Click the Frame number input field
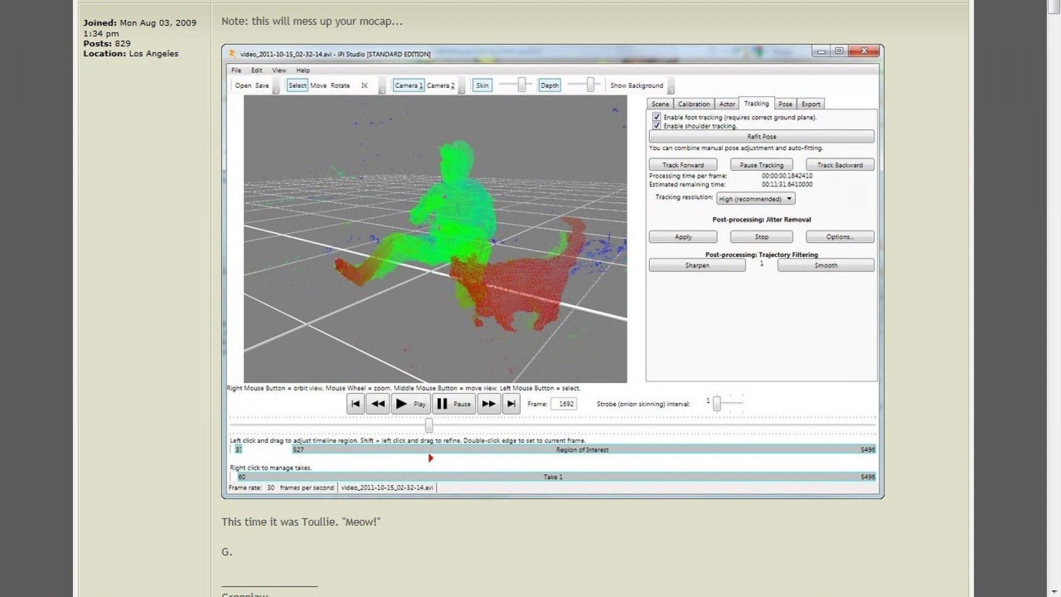 tap(564, 404)
